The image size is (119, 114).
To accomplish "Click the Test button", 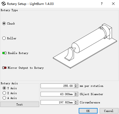I will [20, 104].
